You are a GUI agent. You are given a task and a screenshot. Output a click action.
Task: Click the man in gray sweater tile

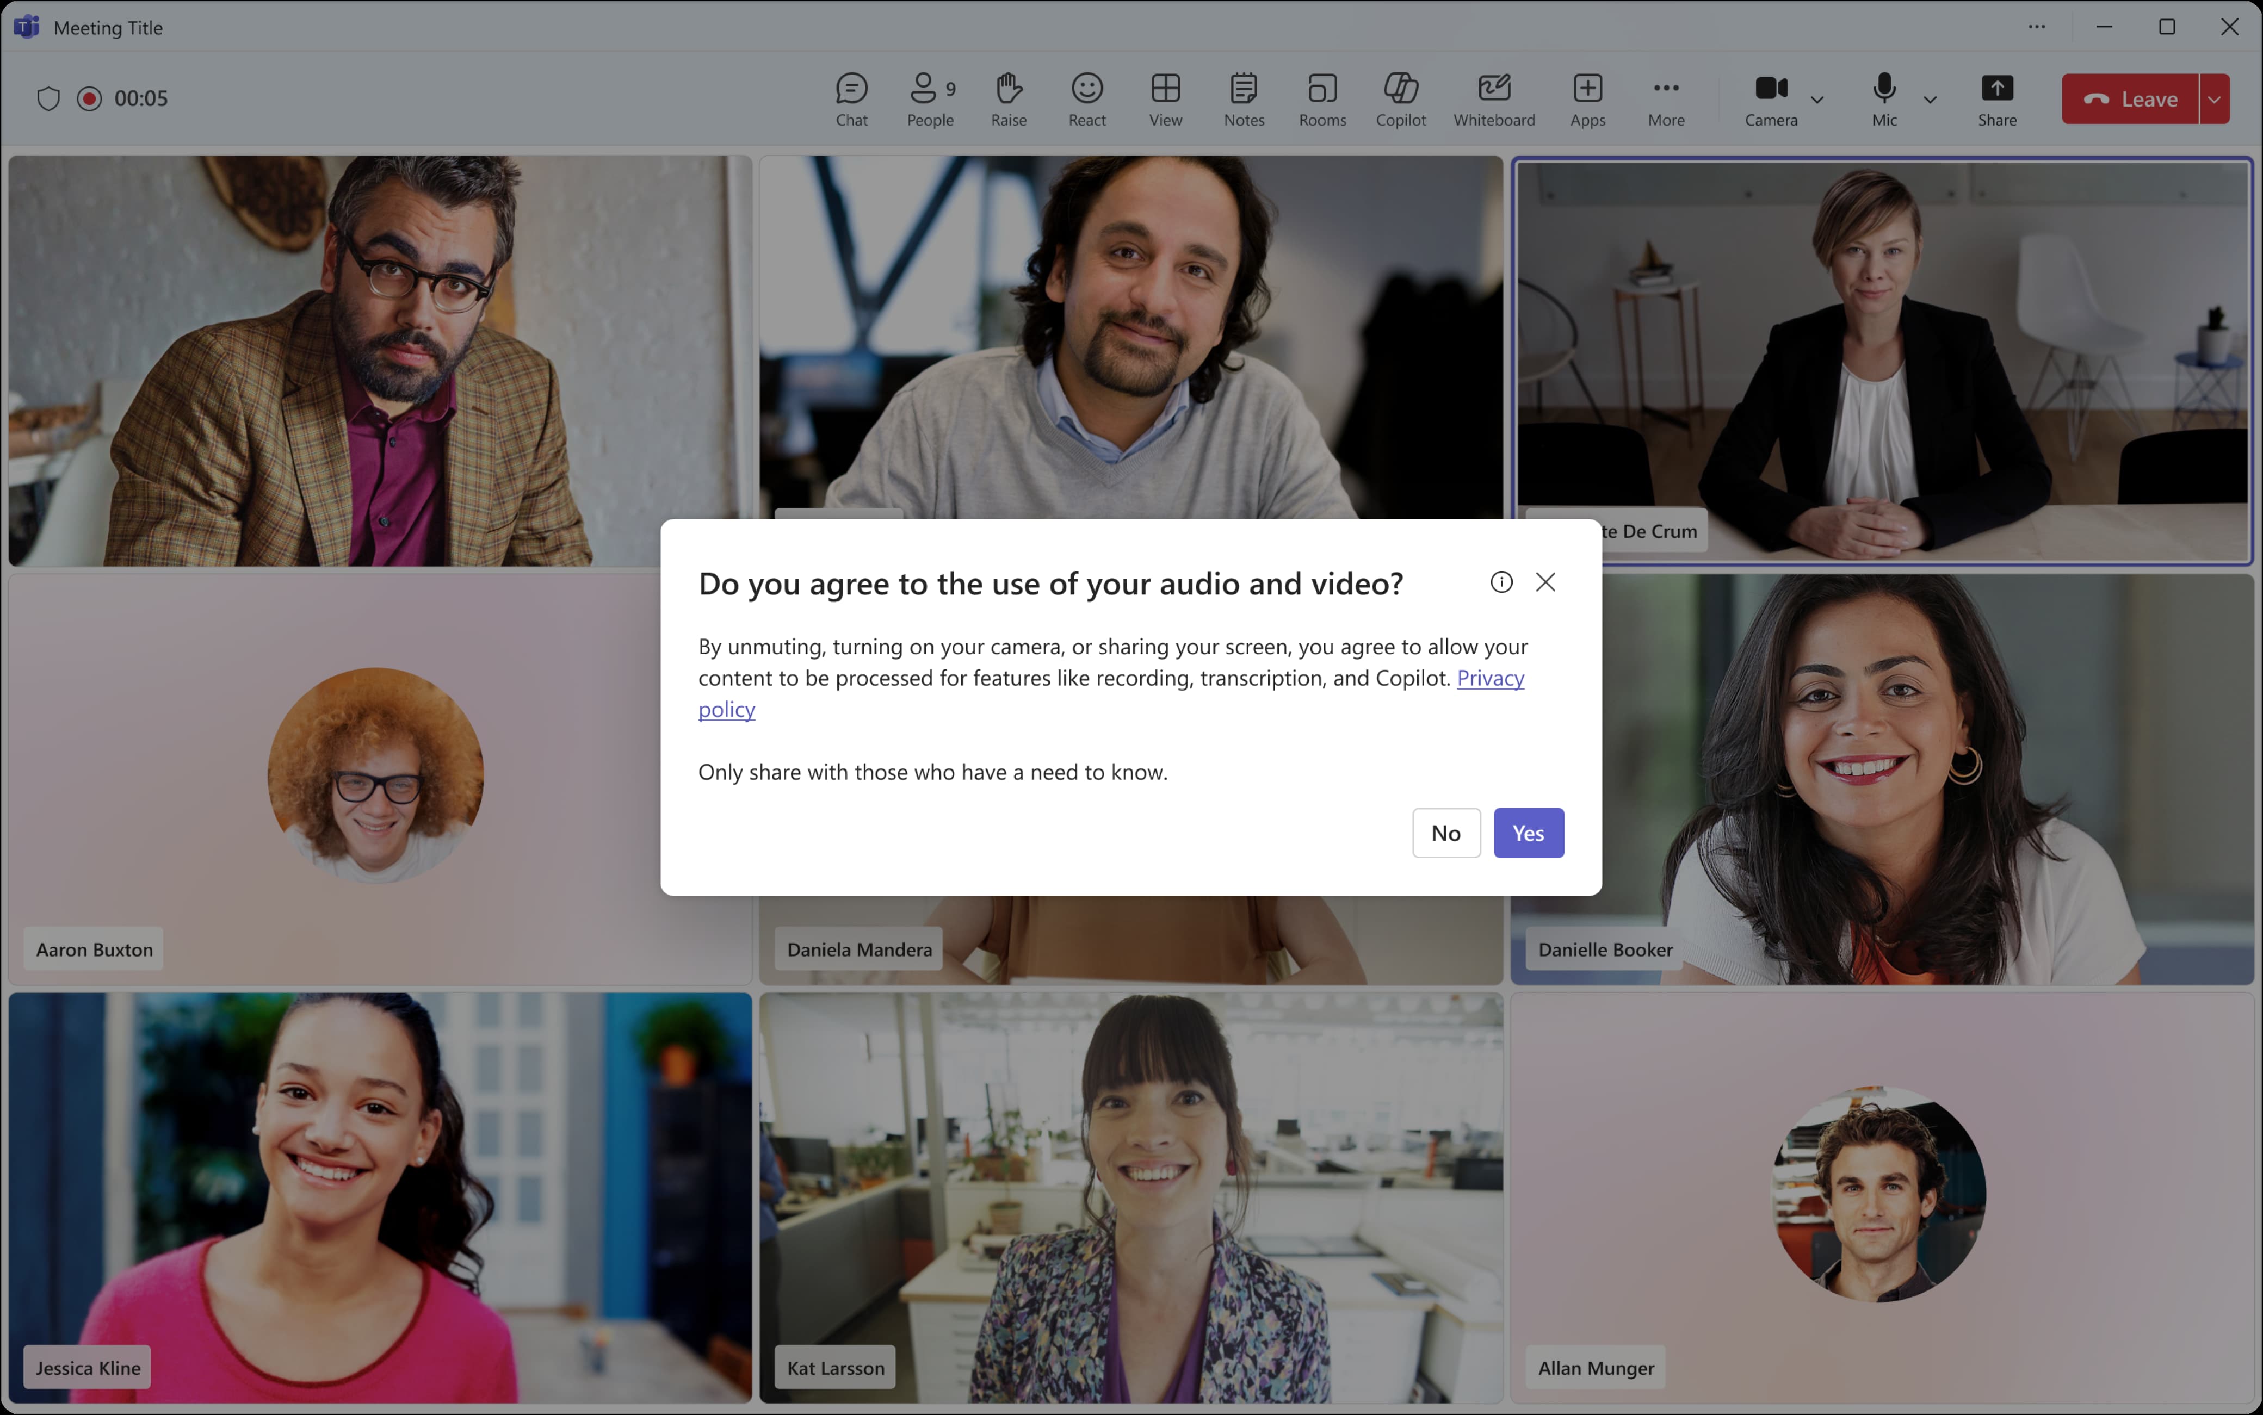(1130, 337)
